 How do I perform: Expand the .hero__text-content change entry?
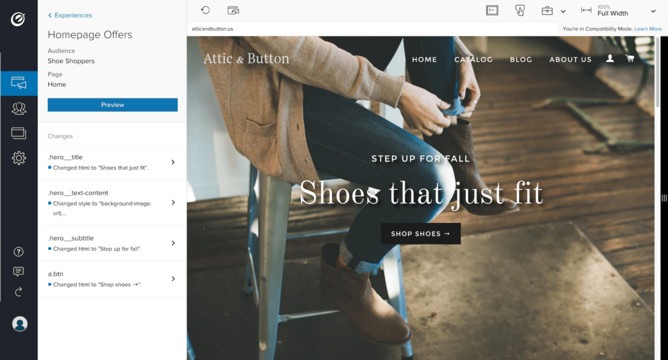(173, 202)
